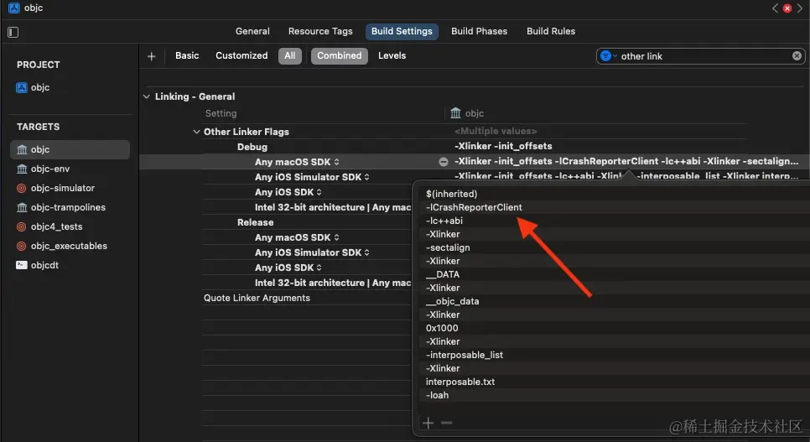Select the objc_executables target
The image size is (810, 442).
click(70, 246)
